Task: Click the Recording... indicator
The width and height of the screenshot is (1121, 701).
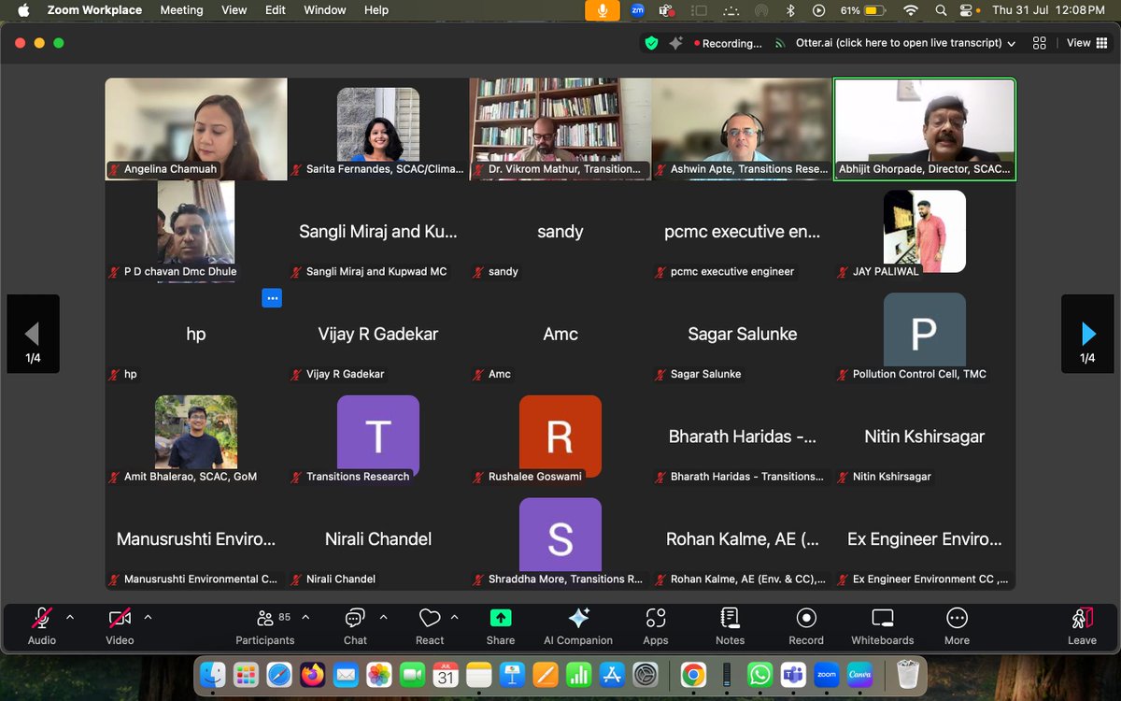Action: 728,43
